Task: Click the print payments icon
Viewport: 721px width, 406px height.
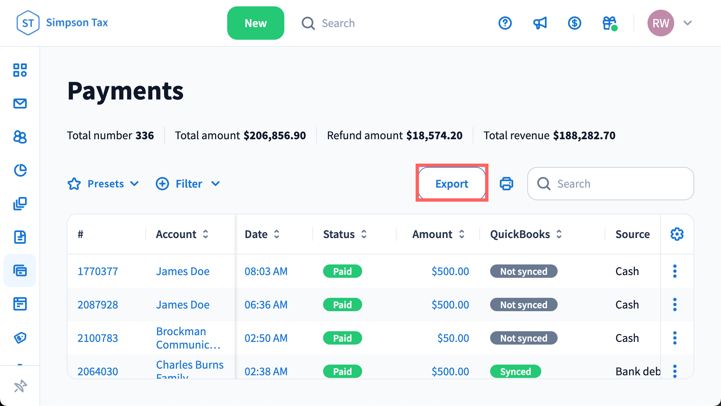Action: click(506, 184)
